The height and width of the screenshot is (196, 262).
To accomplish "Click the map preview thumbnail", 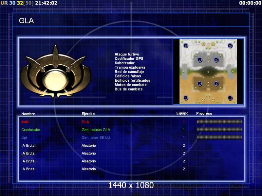I will click(x=208, y=72).
